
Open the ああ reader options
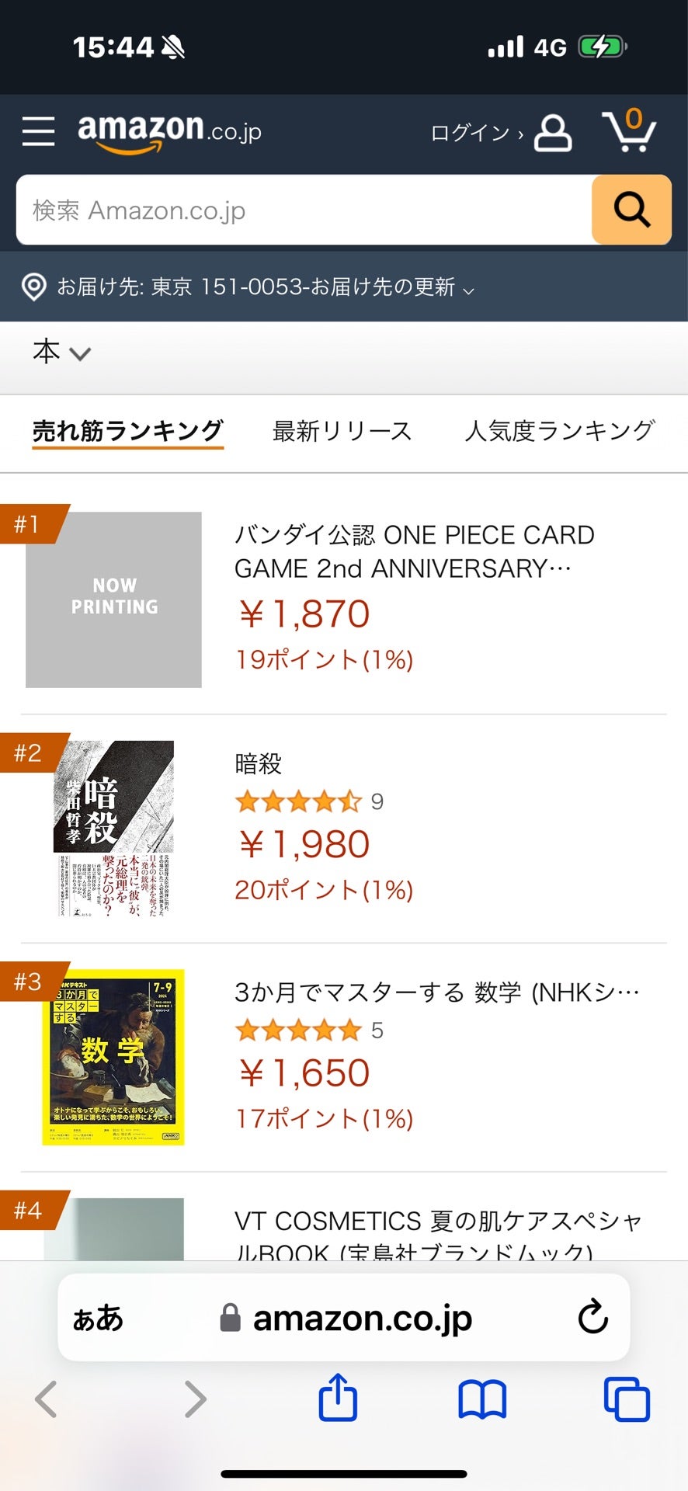(x=98, y=1318)
